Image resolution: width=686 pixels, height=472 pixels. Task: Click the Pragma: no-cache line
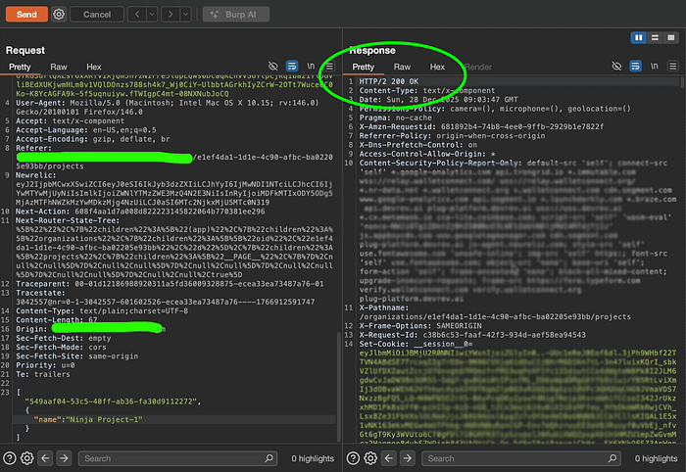(x=396, y=118)
